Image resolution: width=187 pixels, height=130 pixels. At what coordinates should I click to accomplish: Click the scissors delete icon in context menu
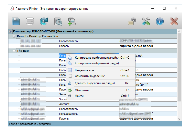coord(70,83)
